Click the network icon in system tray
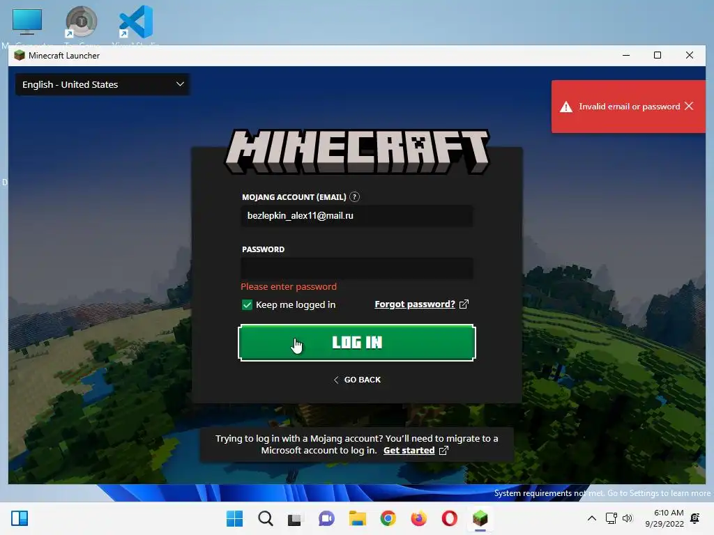The height and width of the screenshot is (535, 714). 611,518
